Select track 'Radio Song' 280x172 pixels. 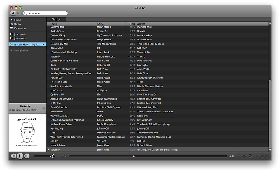click(57, 48)
